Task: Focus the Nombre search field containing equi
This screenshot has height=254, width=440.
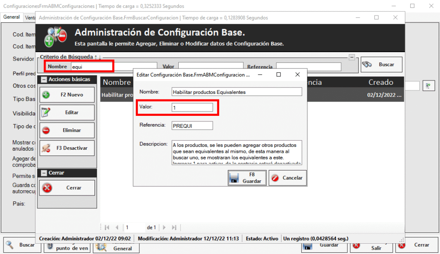Action: pyautogui.click(x=91, y=67)
